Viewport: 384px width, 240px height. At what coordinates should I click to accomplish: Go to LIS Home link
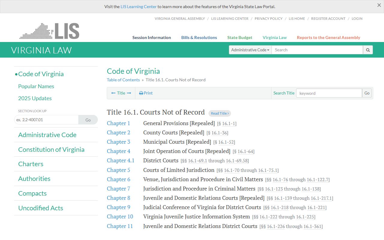[x=297, y=19]
